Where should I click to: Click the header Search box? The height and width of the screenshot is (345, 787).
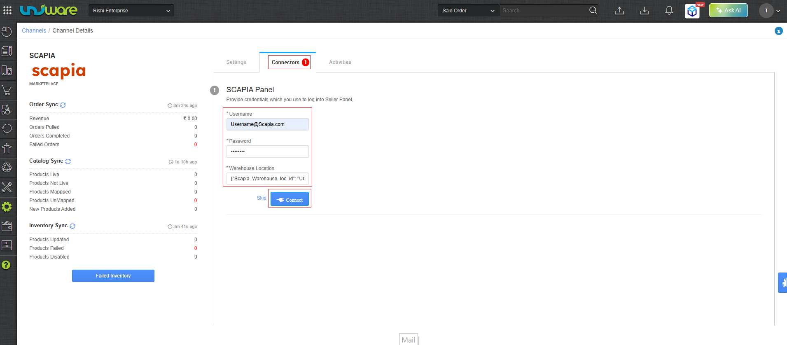coord(544,11)
